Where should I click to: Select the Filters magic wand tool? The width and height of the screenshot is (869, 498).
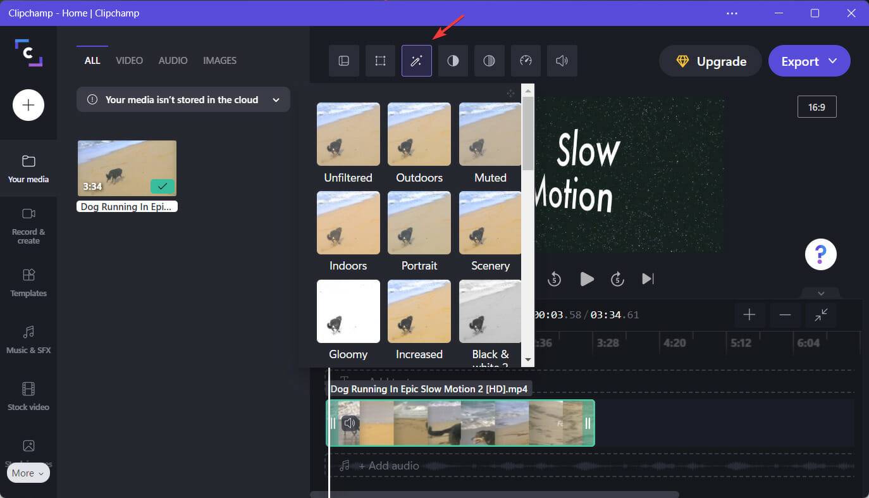(416, 61)
